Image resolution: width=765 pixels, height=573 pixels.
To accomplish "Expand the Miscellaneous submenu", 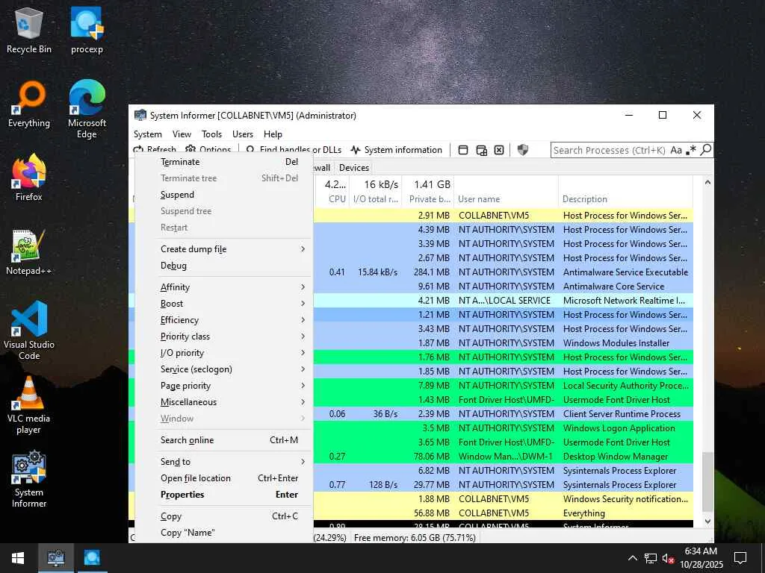I will [224, 402].
